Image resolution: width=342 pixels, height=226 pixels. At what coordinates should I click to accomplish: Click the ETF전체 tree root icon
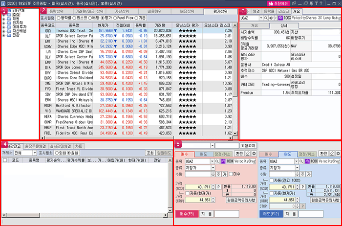click(9, 10)
